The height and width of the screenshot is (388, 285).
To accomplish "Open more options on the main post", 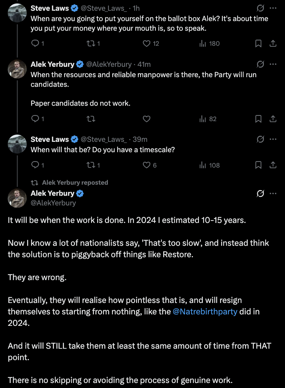I will (x=273, y=194).
